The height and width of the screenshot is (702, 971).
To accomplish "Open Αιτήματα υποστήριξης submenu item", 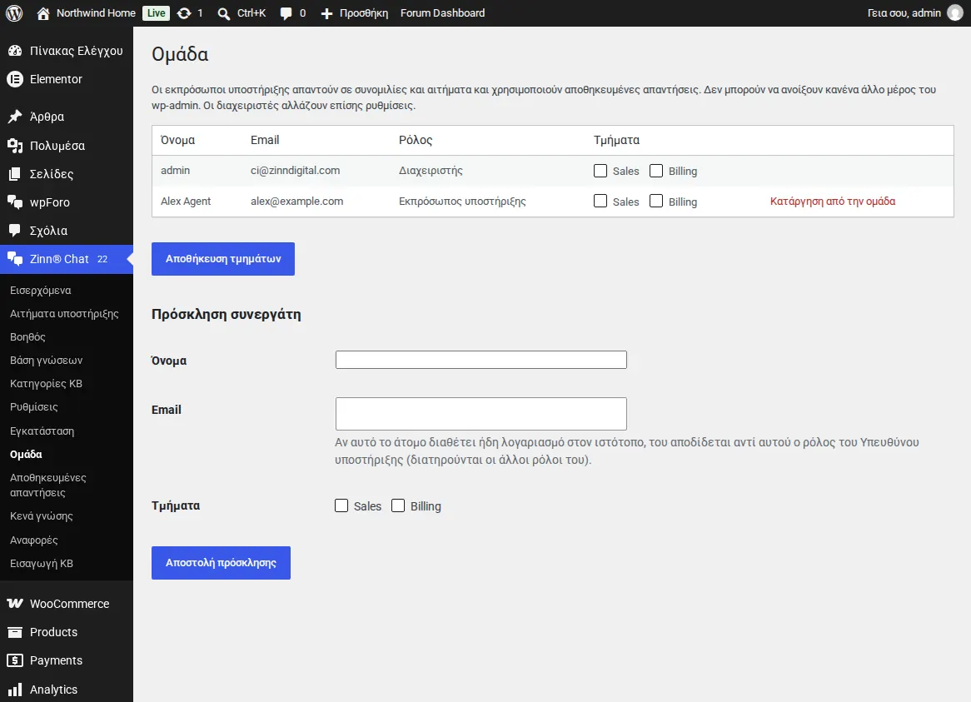I will (64, 314).
